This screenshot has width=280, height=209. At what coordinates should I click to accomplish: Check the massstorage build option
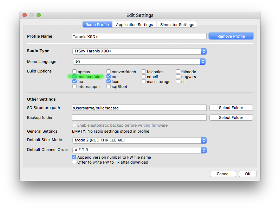tap(144, 82)
